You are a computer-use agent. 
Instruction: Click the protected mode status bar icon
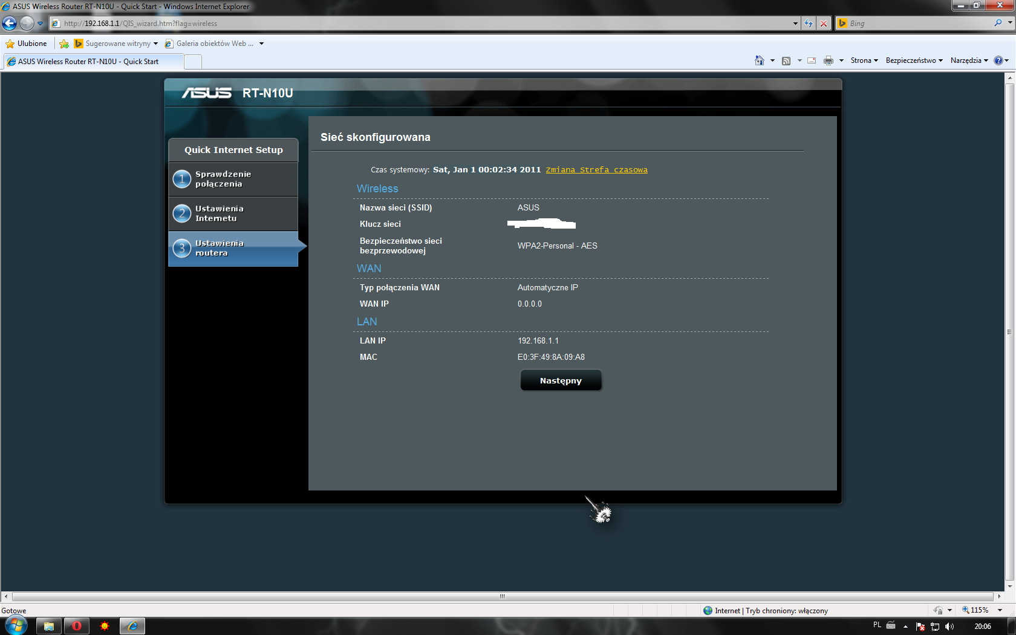click(938, 610)
